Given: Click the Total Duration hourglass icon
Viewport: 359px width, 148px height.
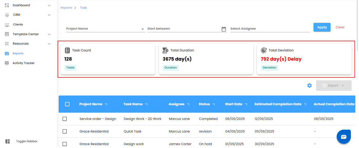Looking at the screenshot, I should [x=165, y=50].
